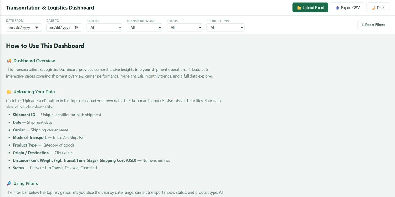
Task: Expand the Transport Mode dropdown
Action: click(x=144, y=27)
